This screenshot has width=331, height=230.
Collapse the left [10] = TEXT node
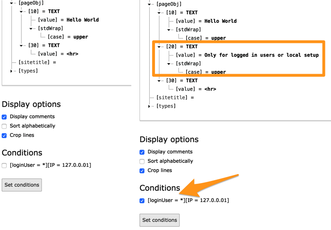21,11
